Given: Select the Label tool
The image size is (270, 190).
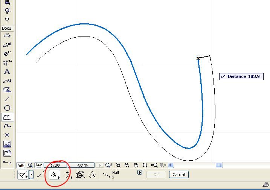Looking at the screenshot, I should (7, 81).
